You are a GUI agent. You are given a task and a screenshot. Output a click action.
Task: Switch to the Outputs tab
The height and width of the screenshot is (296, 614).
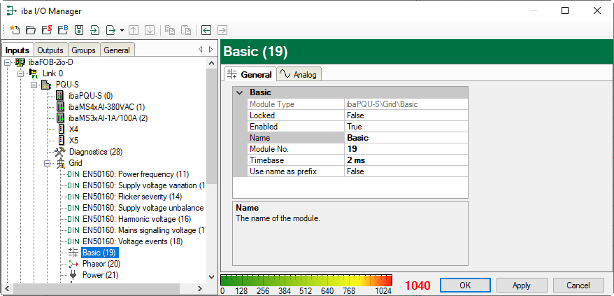click(50, 50)
